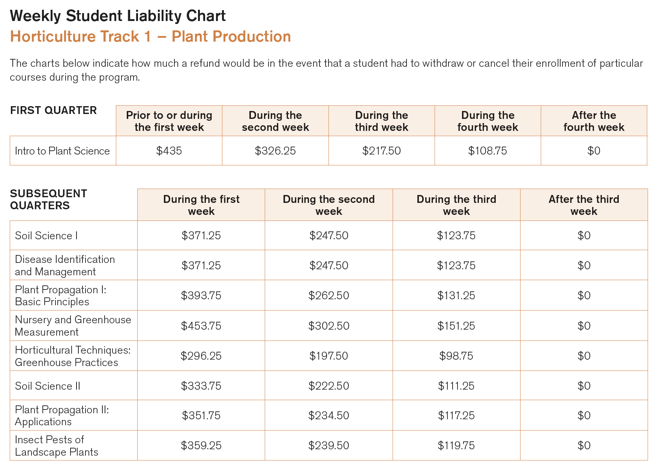Click the After the fourth week column header
This screenshot has width=660, height=471.
[594, 121]
